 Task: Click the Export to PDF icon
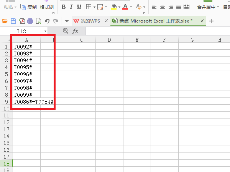(x=22, y=21)
